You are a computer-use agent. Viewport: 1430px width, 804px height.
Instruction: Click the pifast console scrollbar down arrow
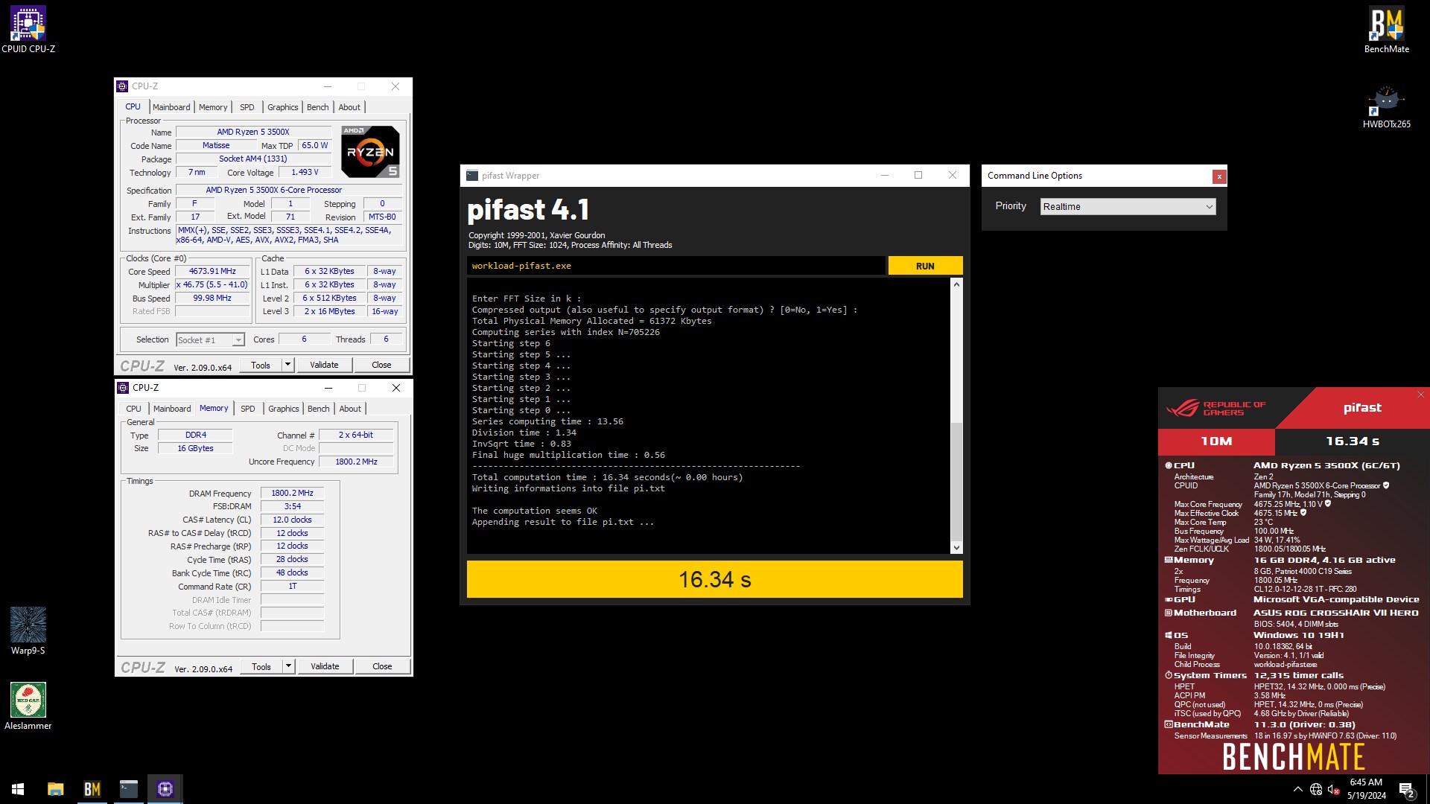pyautogui.click(x=956, y=548)
